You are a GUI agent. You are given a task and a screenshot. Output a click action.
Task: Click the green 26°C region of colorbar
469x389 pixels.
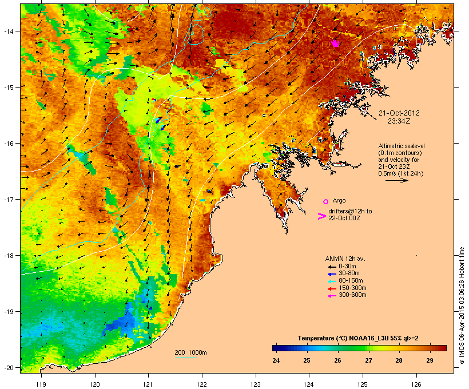[337, 348]
